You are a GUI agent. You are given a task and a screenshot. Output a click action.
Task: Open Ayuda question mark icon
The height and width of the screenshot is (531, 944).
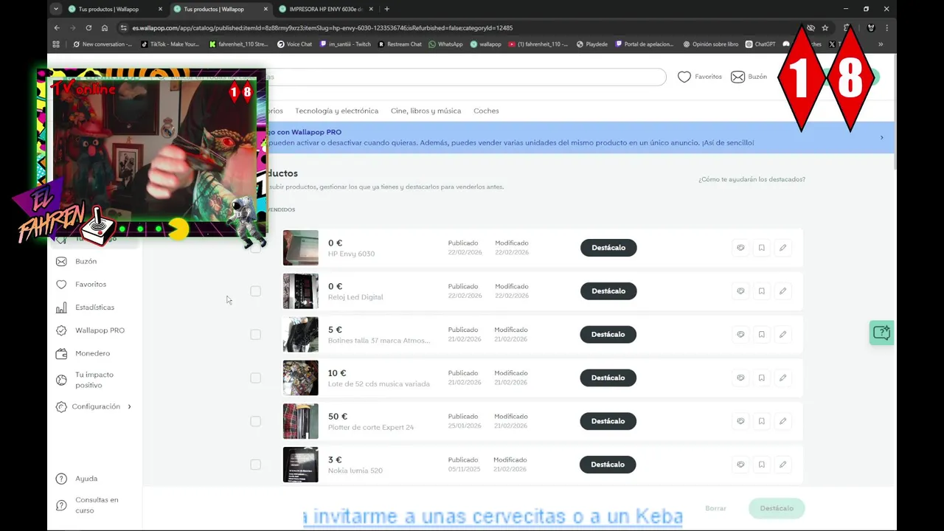tap(61, 479)
